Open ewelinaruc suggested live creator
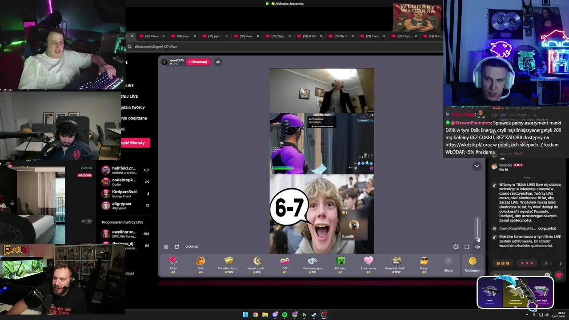Screen dimensions: 569x320 click(x=126, y=234)
